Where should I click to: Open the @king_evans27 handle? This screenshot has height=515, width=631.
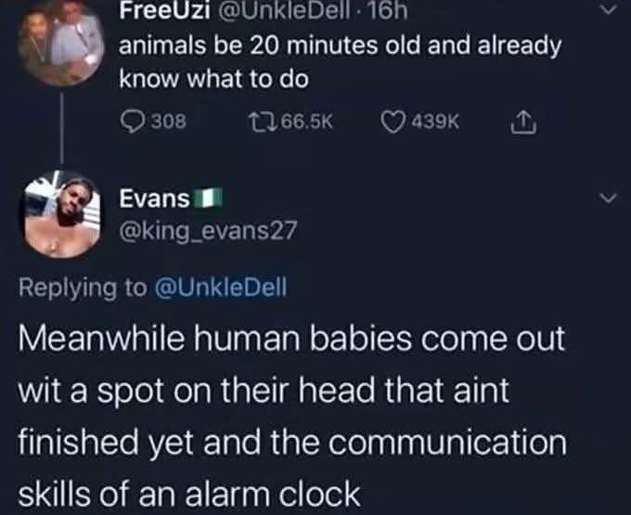tap(208, 230)
